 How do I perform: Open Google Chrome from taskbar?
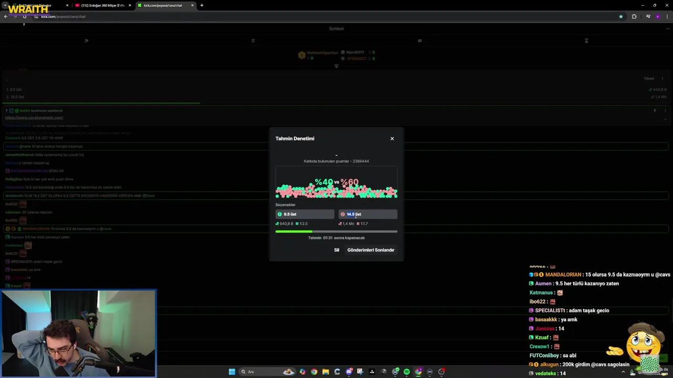click(314, 372)
